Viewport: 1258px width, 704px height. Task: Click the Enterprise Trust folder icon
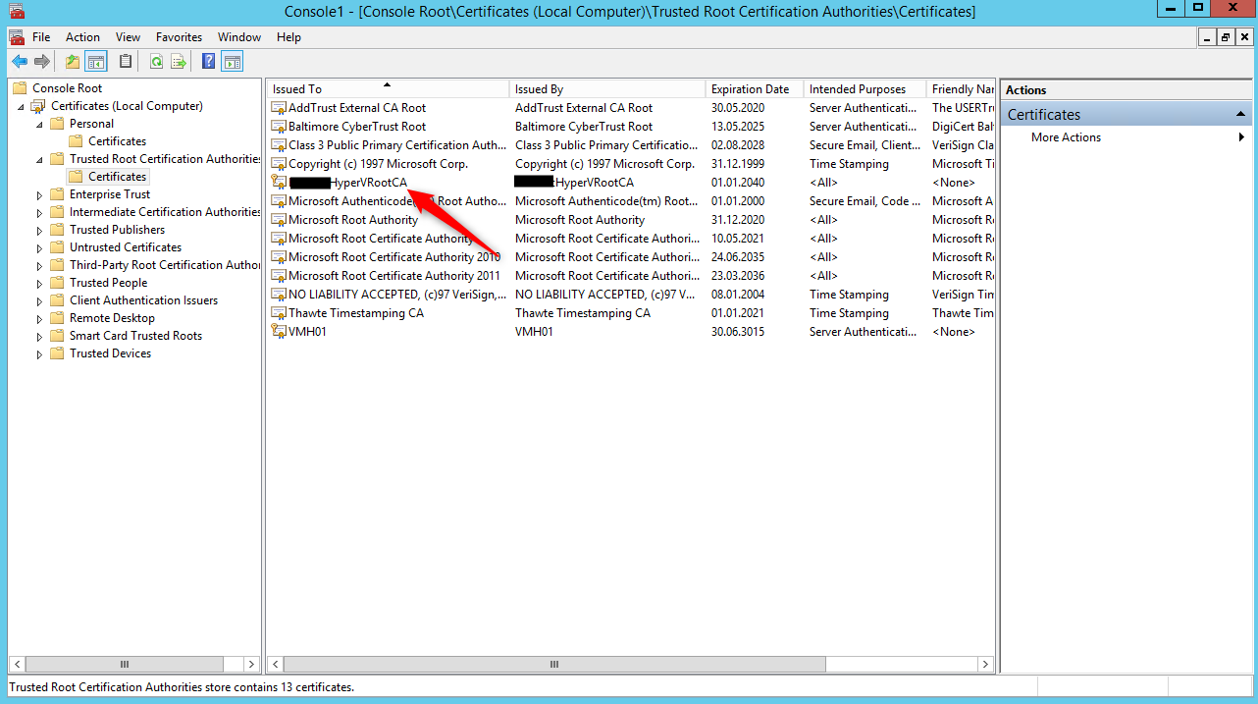click(58, 194)
